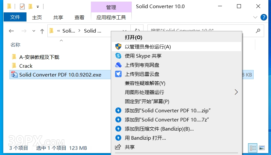Click the Skype share icon
This screenshot has width=271, height=155.
click(118, 56)
